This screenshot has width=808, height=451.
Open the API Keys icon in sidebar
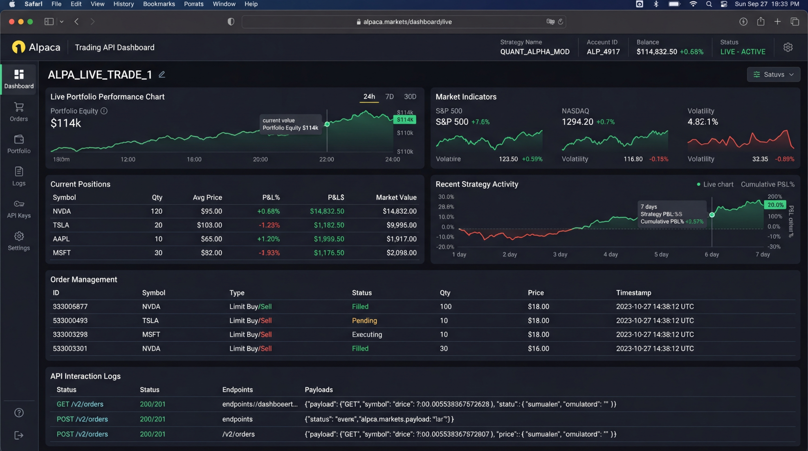(19, 204)
